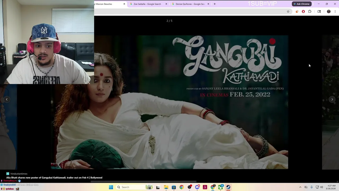The image size is (339, 191).
Task: Close the Mexican Beauties tab
Action: coord(124,4)
